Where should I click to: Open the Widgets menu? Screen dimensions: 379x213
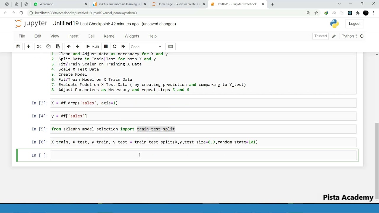coord(132,36)
